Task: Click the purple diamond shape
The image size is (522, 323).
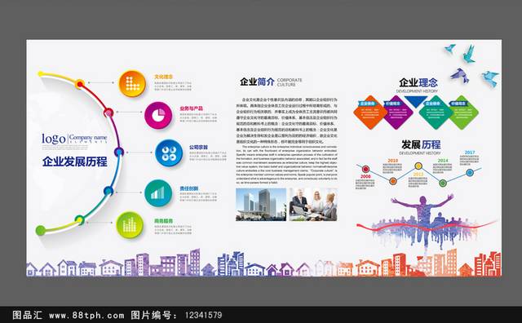Action: pyautogui.click(x=396, y=113)
